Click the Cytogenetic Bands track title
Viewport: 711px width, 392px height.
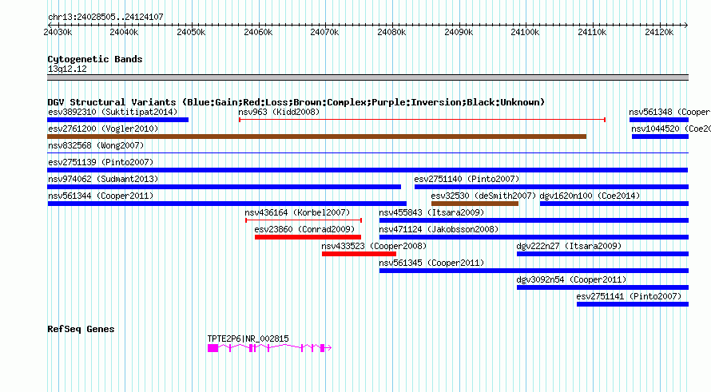[95, 59]
